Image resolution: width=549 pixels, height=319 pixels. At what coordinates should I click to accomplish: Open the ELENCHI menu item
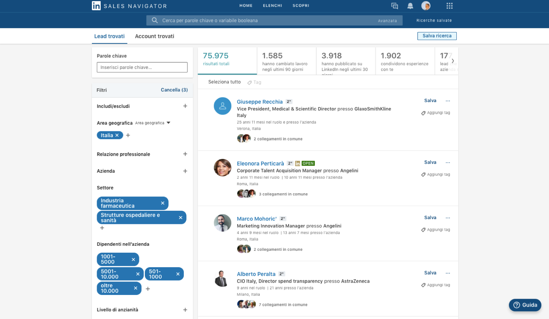click(x=272, y=6)
